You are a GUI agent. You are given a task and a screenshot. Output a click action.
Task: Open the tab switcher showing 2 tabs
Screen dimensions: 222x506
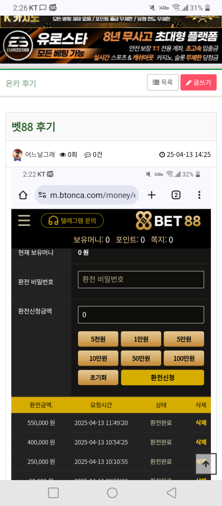pyautogui.click(x=176, y=195)
